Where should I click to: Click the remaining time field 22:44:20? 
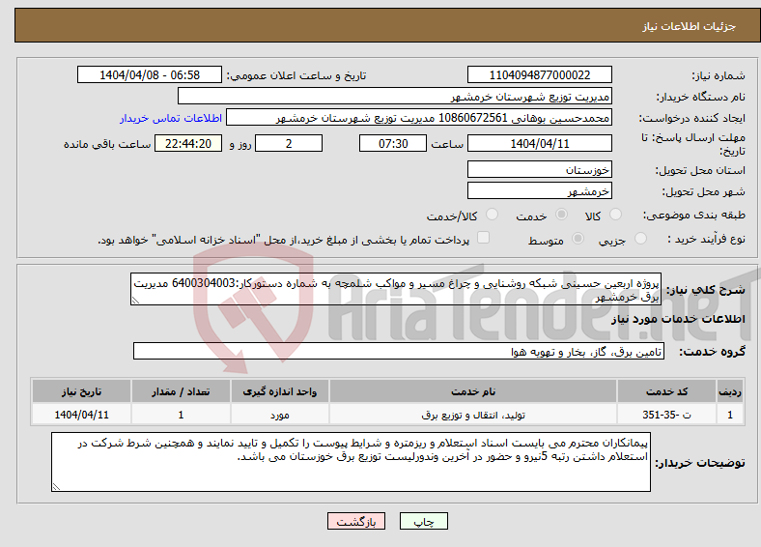(x=188, y=143)
